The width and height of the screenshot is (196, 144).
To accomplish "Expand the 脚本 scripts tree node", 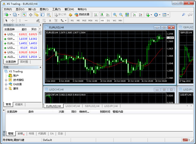I will (6, 88).
